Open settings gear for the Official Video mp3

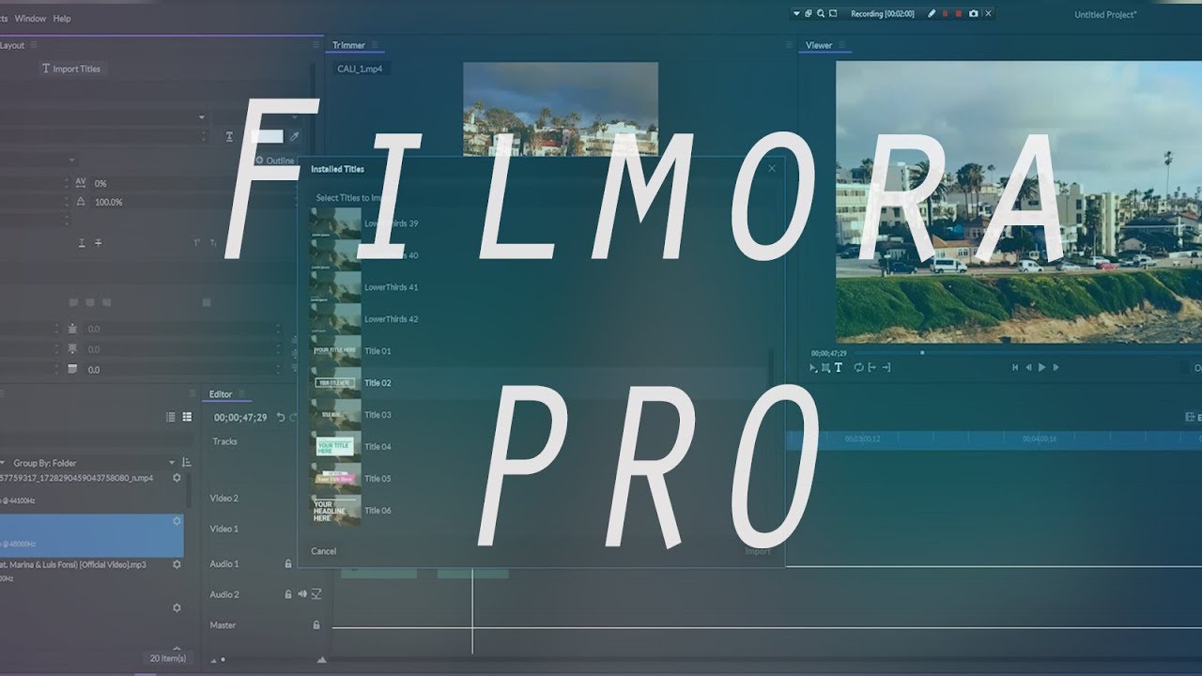click(x=177, y=565)
